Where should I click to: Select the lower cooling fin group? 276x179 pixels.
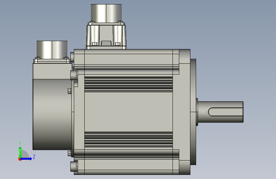tap(129, 140)
